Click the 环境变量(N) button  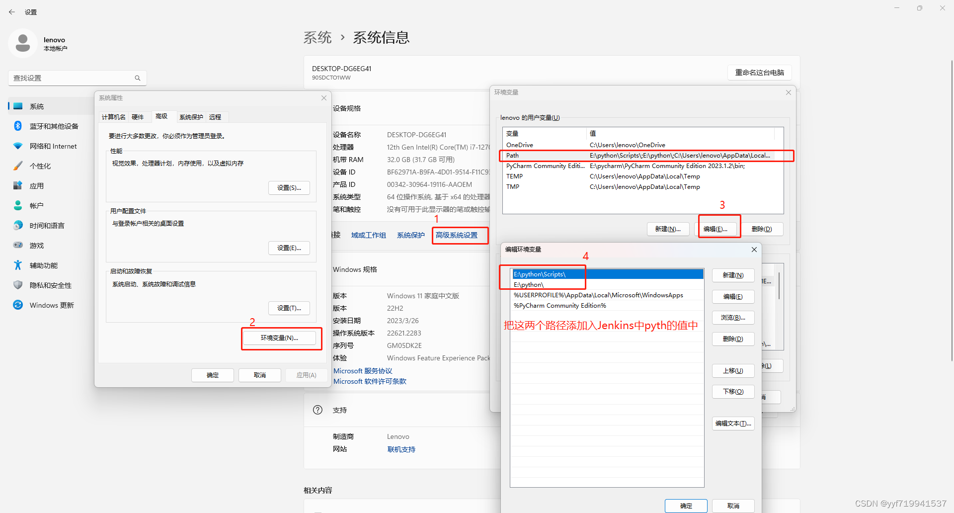281,338
